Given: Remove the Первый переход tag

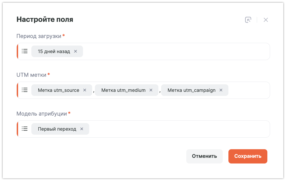Looking at the screenshot, I should [82, 129].
